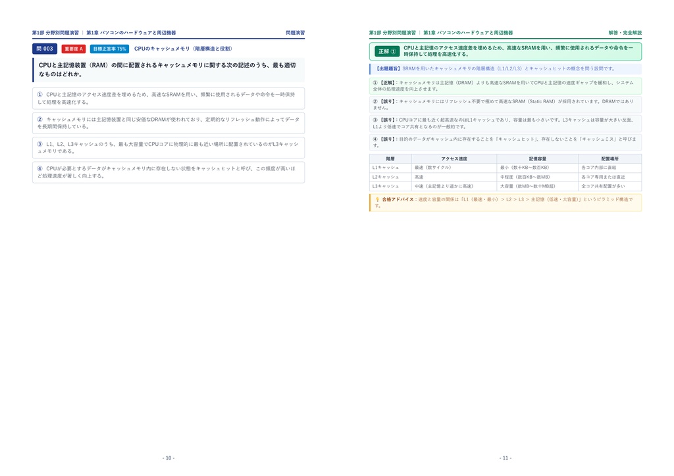
Task: Select answer option ③ about L3 cache placement
Action: click(168, 148)
